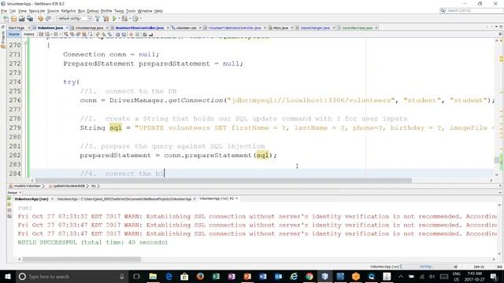Select the VolunteerApp (run) output tab

pyautogui.click(x=31, y=199)
